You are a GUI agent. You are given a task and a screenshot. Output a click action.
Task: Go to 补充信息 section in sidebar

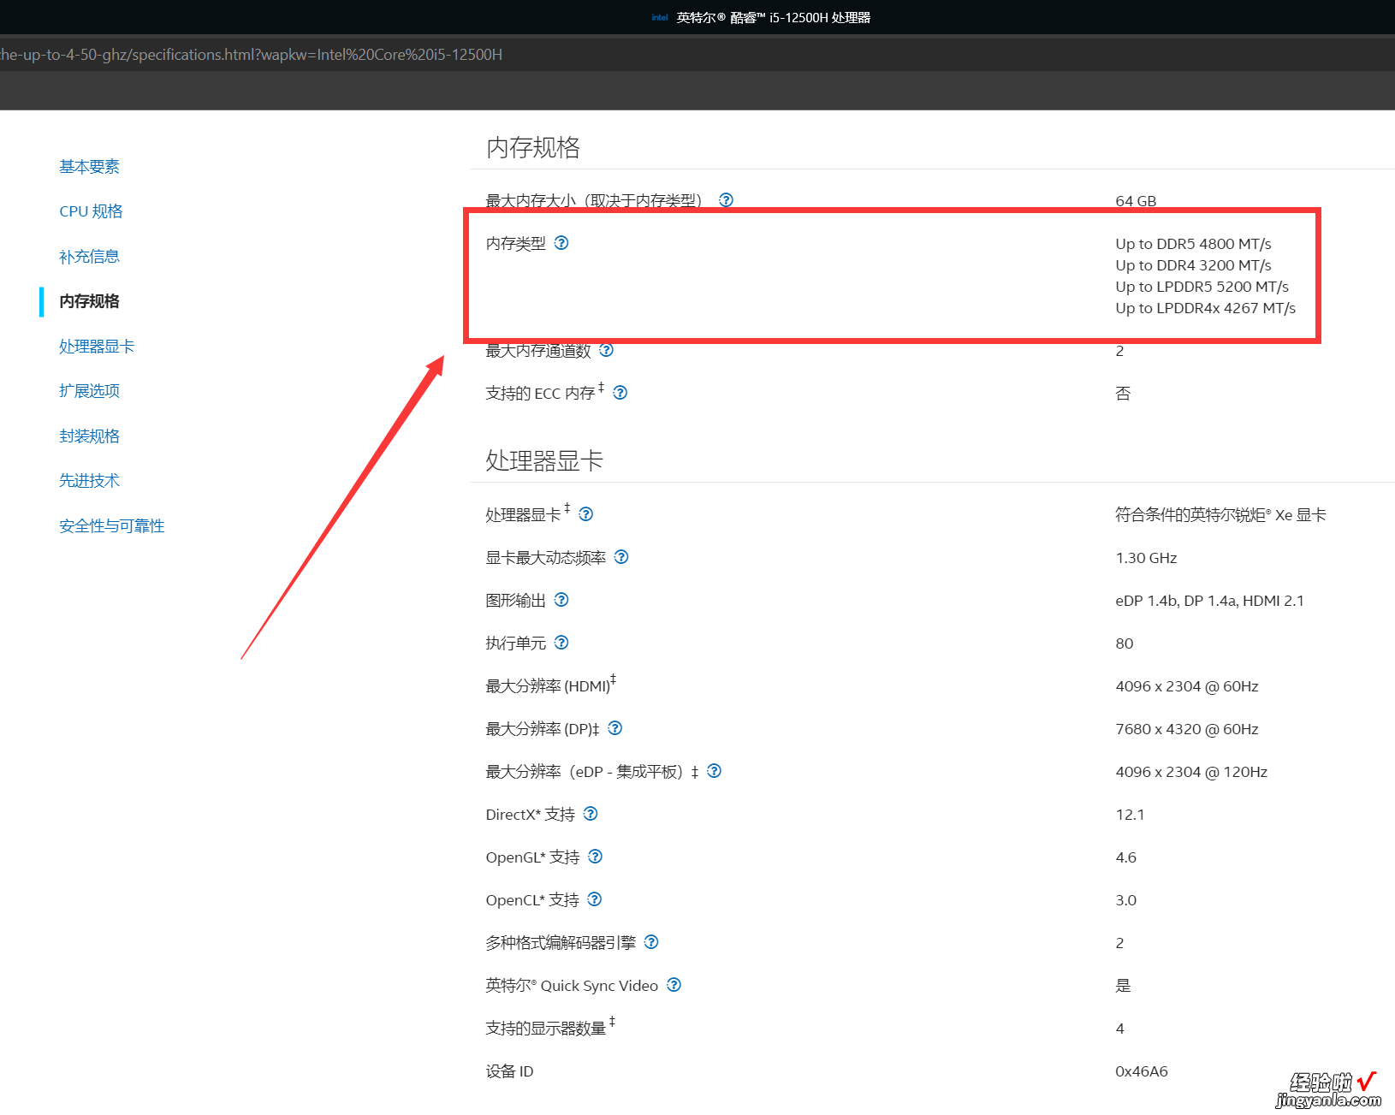coord(89,256)
